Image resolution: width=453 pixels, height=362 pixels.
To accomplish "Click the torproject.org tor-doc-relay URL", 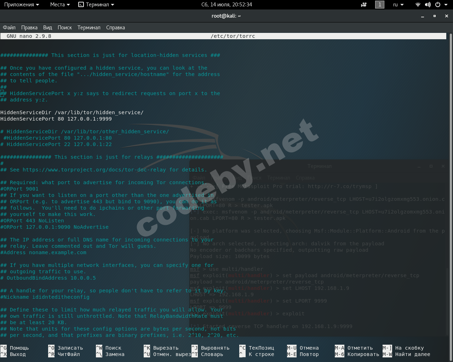I will 94,170.
